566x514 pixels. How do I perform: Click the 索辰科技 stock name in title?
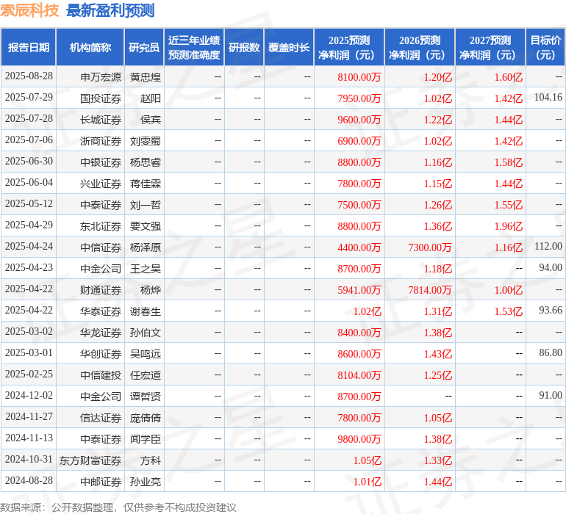[x=29, y=10]
